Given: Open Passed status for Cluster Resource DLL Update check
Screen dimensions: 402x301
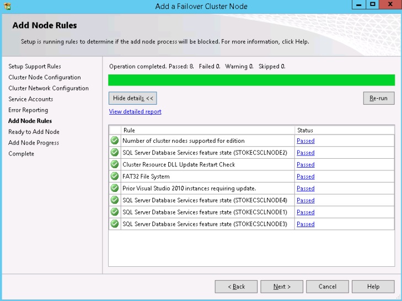Looking at the screenshot, I should pos(305,165).
